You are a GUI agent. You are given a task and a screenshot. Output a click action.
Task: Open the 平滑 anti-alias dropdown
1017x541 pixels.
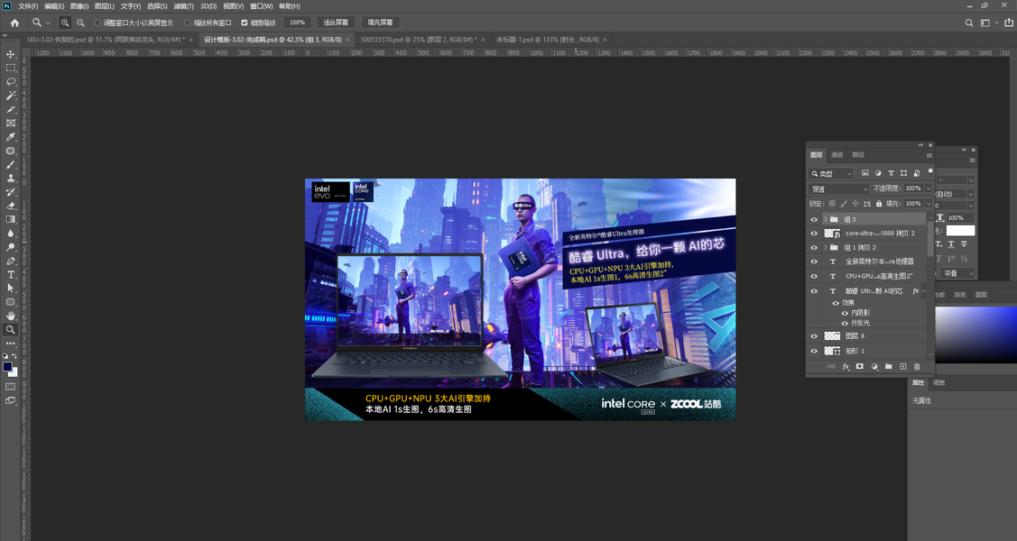pos(958,273)
